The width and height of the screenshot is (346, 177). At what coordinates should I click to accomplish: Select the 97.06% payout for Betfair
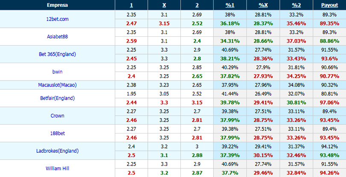pos(329,102)
